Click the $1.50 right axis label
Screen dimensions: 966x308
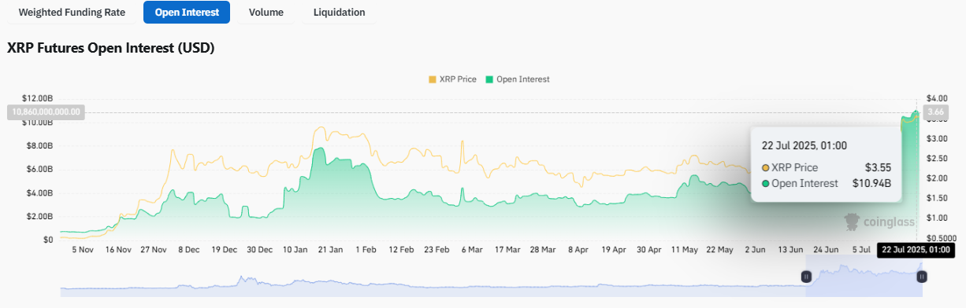click(937, 199)
